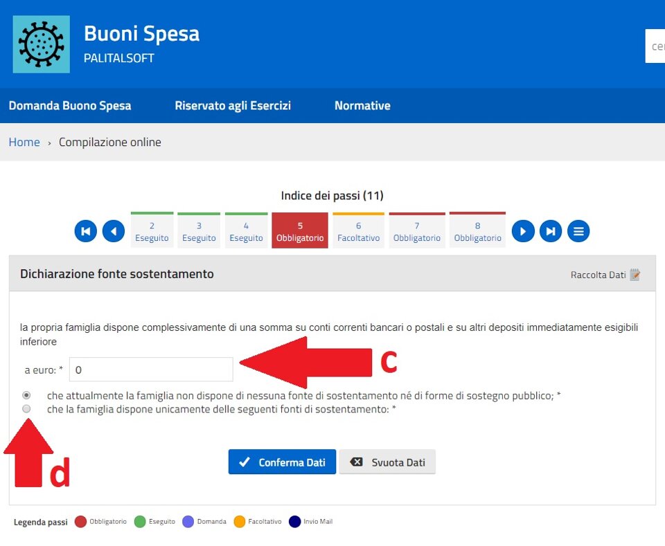
Task: Click the 'a euro' amount input field
Action: tap(151, 370)
